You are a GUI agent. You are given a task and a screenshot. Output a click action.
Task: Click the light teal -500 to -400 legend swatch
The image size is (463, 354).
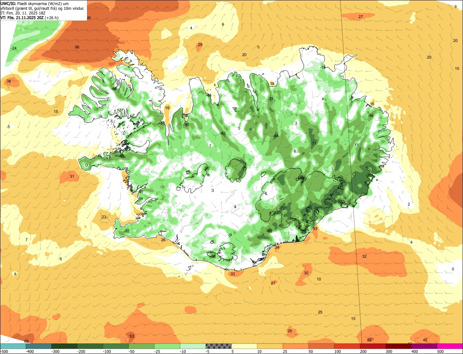[x=13, y=346]
